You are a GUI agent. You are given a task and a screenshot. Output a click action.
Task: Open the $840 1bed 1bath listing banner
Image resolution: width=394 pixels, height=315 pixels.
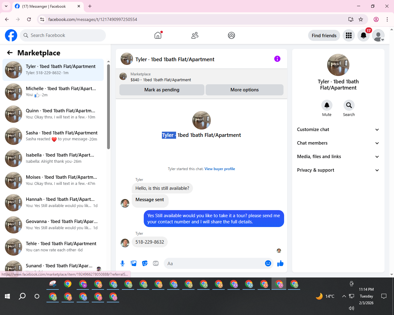201,77
